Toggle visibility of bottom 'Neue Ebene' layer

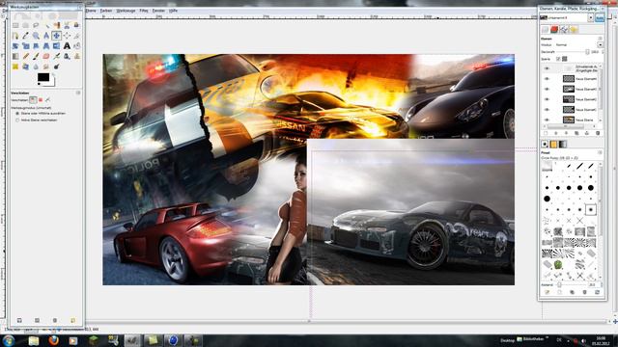tap(547, 120)
